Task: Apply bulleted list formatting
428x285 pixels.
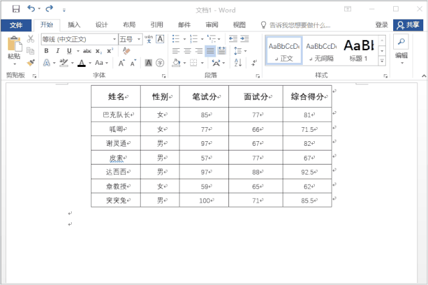Action: (x=177, y=39)
